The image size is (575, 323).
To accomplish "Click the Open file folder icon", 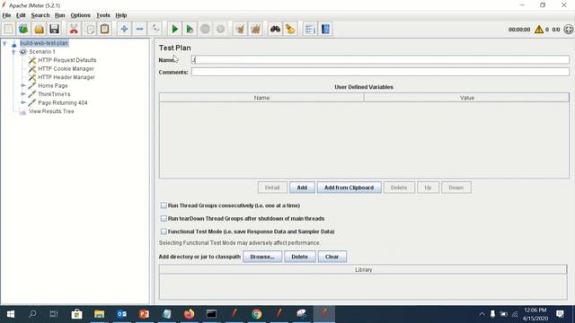I will [40, 29].
